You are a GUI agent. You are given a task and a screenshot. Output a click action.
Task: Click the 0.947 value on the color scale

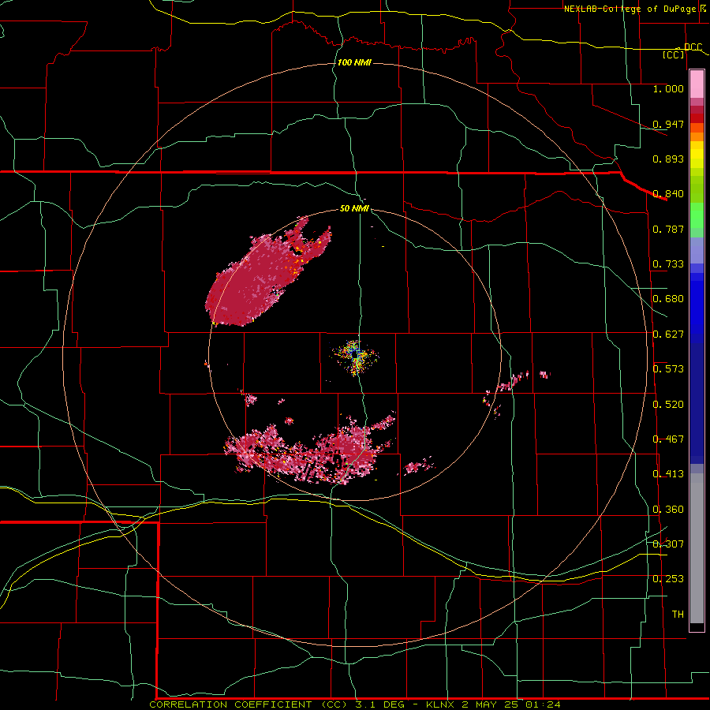[668, 124]
